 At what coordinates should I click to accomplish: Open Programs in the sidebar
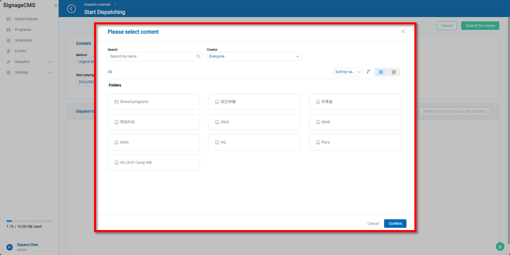click(23, 30)
